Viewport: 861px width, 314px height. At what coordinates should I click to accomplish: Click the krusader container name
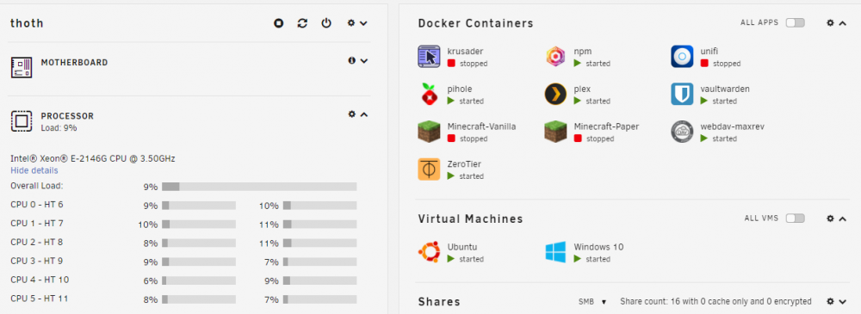coord(465,51)
